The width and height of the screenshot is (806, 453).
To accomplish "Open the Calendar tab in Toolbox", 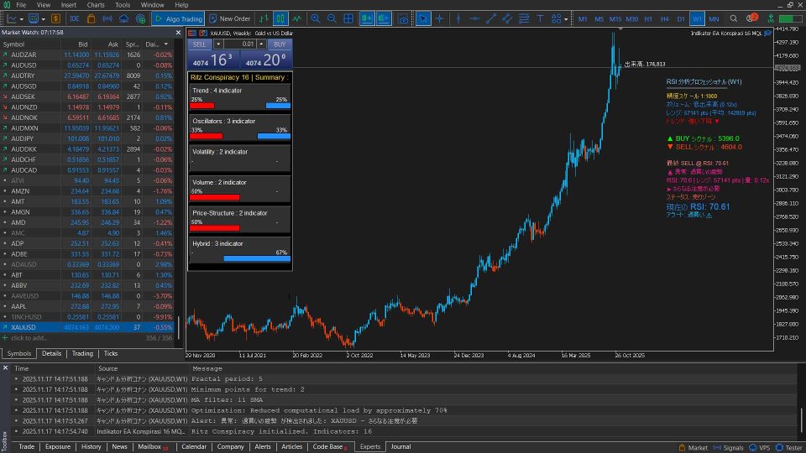I will click(194, 447).
